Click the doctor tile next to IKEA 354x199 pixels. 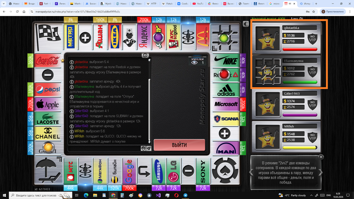[129, 37]
